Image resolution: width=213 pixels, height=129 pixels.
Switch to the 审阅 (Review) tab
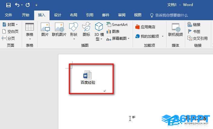pyautogui.click(x=122, y=15)
